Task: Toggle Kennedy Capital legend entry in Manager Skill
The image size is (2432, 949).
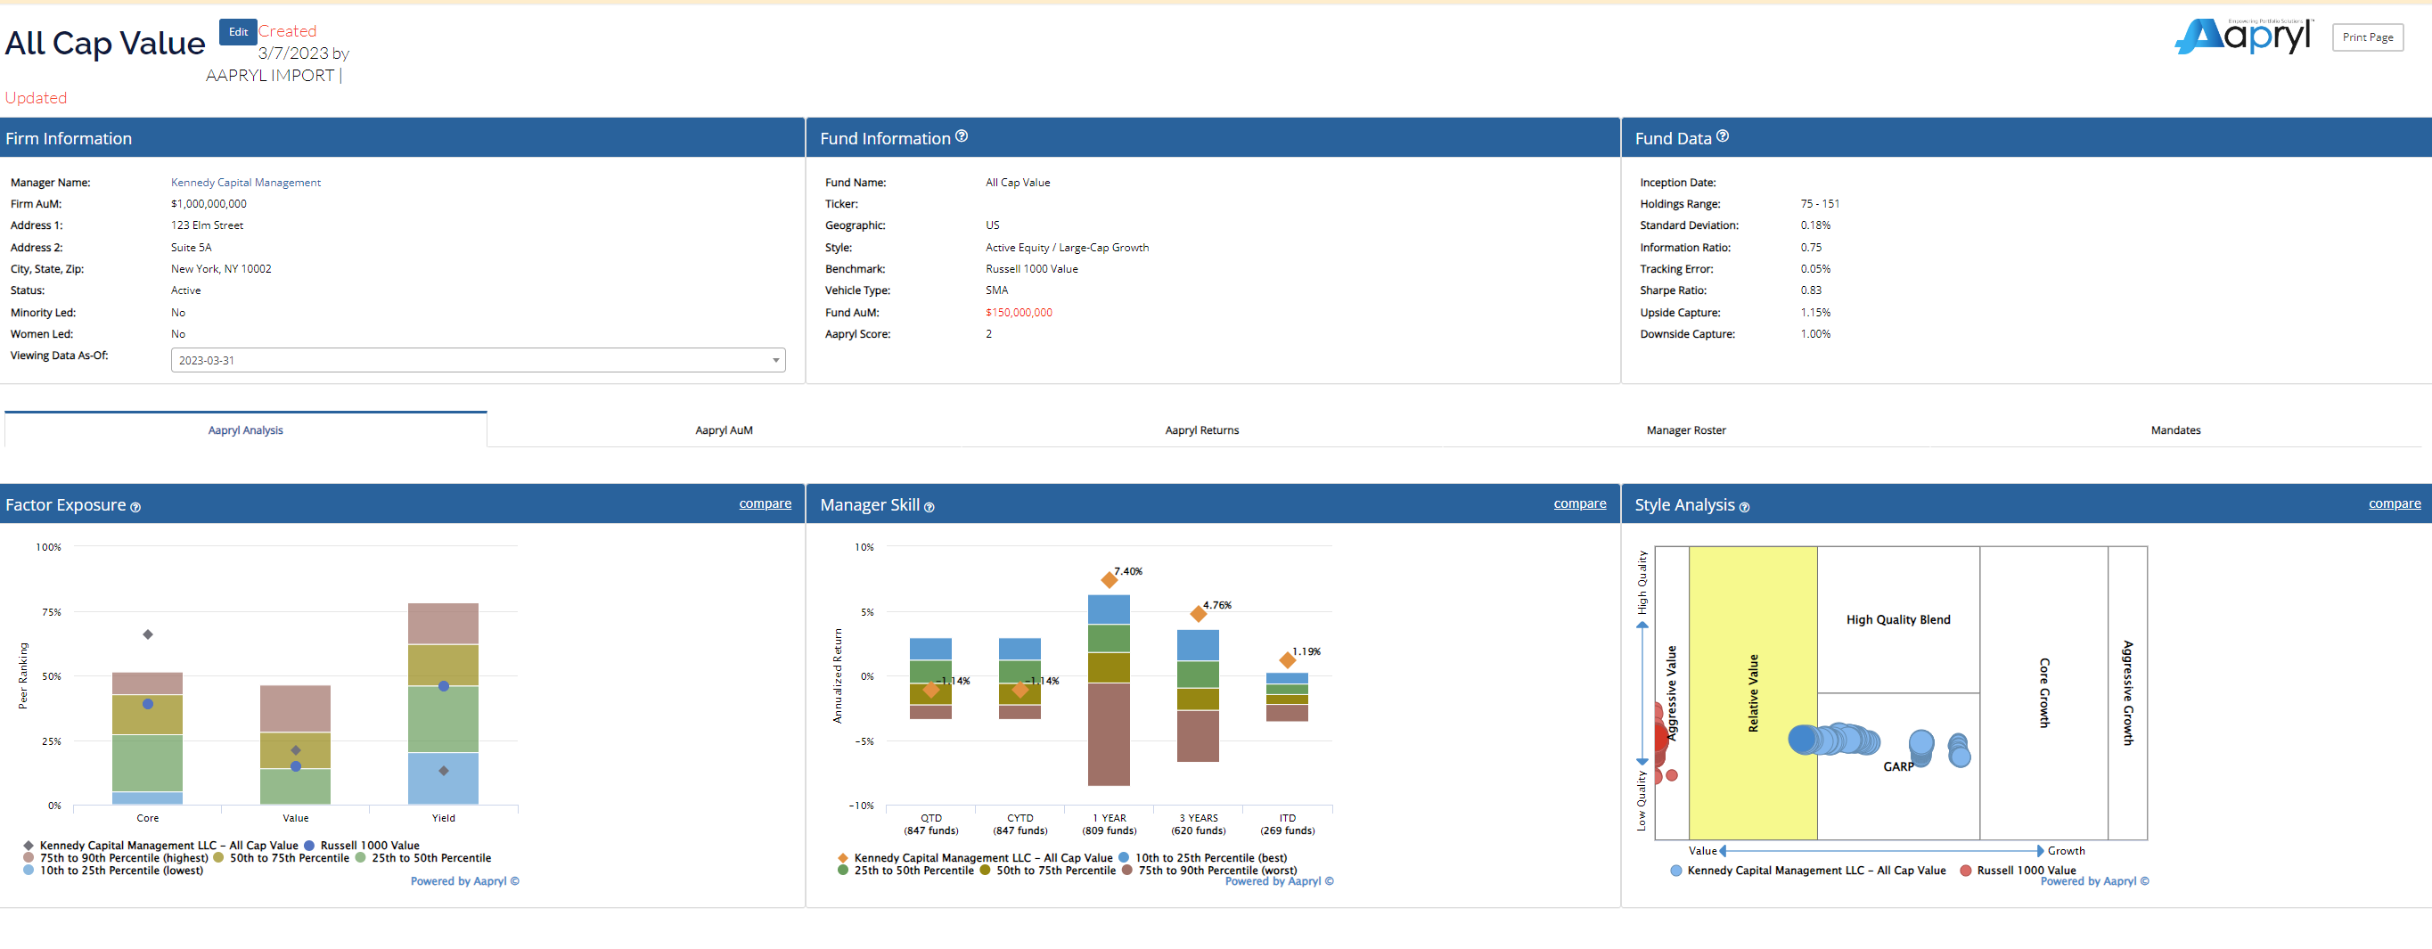Action: tap(975, 857)
